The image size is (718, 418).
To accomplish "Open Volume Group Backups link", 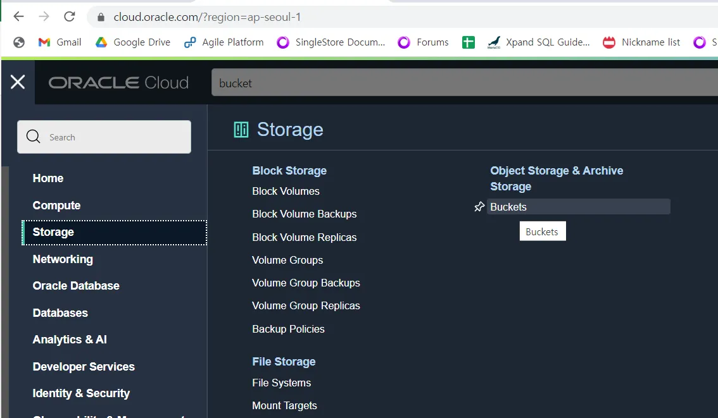I will tap(306, 283).
